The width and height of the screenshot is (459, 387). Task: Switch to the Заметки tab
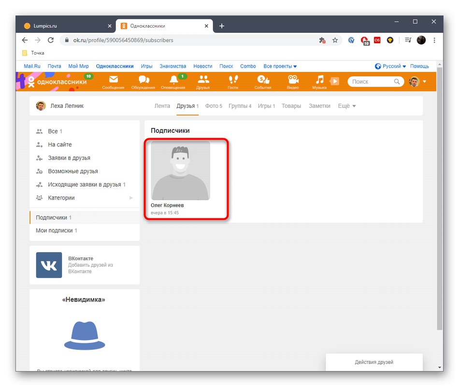coord(319,106)
